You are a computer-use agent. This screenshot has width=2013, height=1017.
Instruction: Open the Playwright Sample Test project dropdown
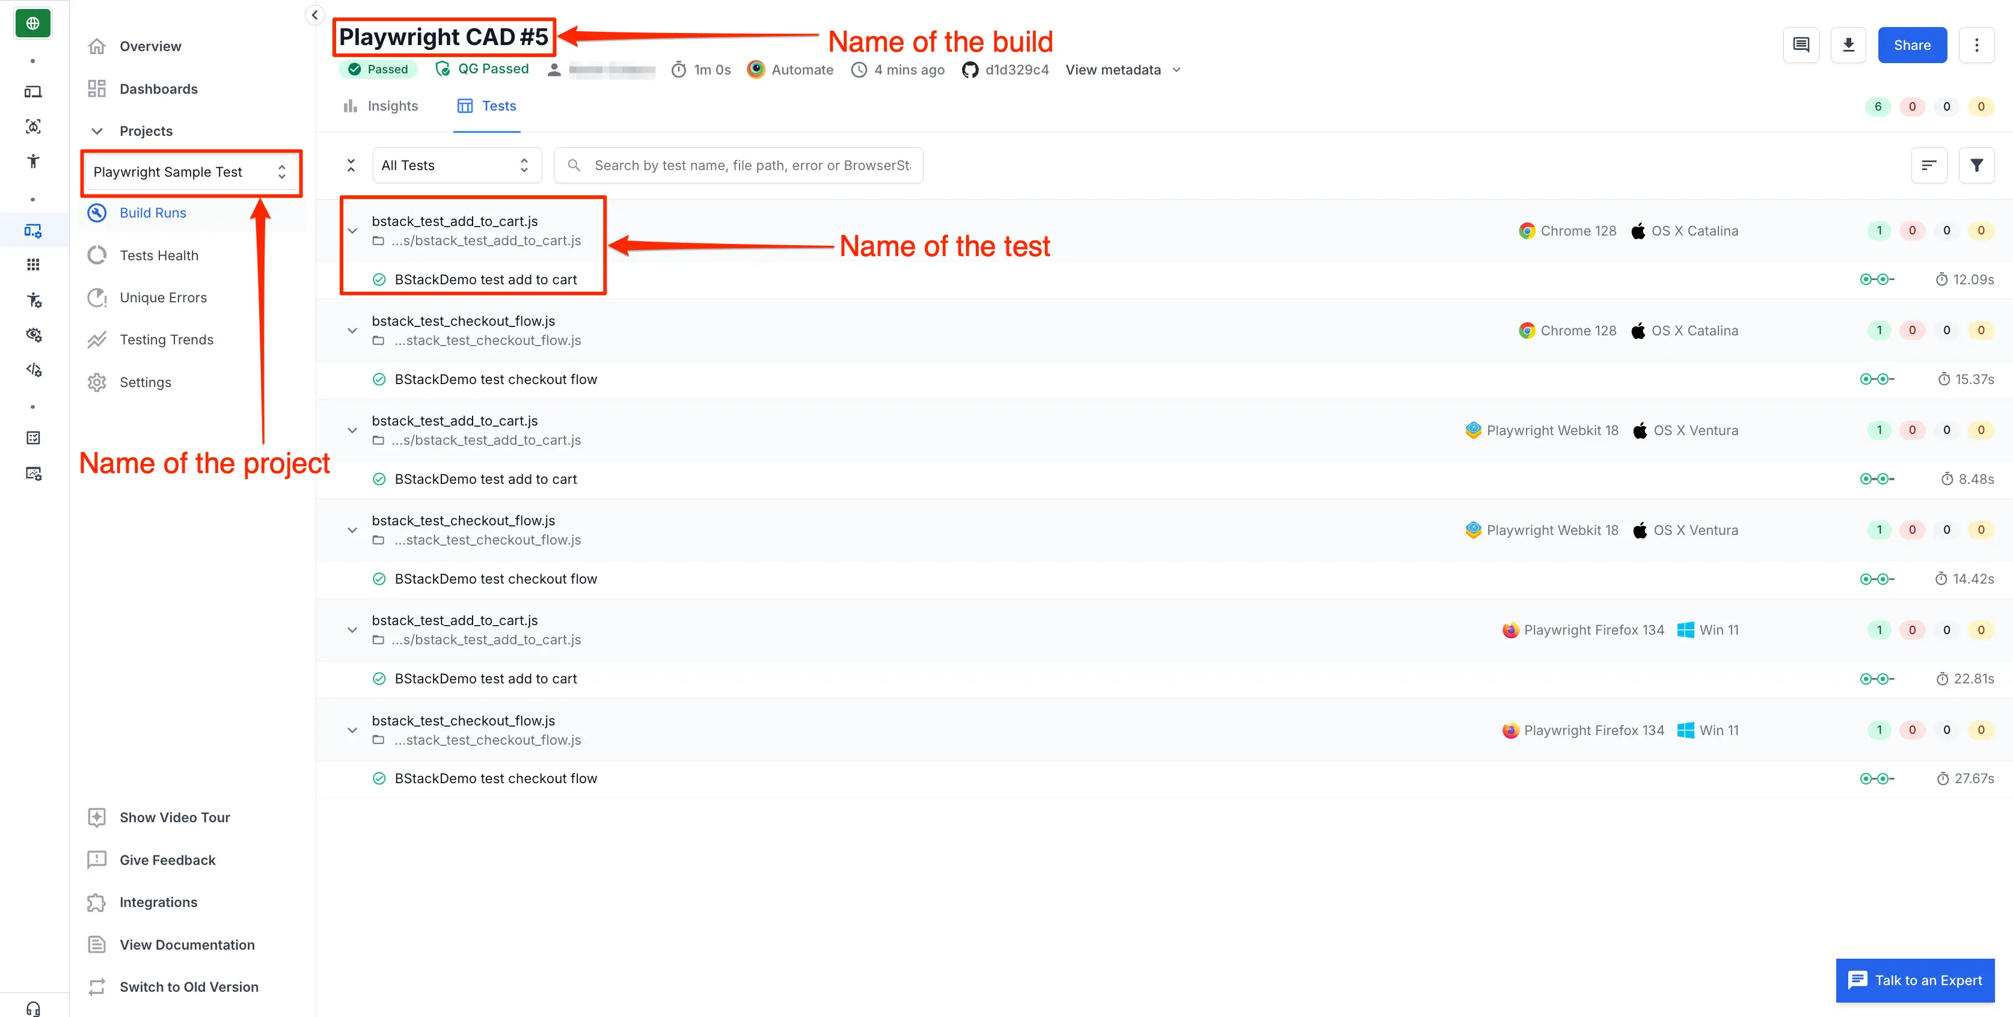point(190,173)
